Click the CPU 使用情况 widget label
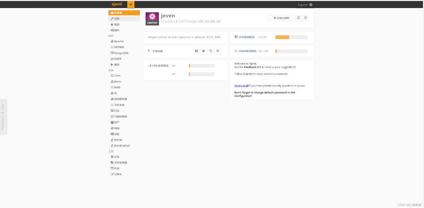The height and width of the screenshot is (208, 424). (158, 66)
